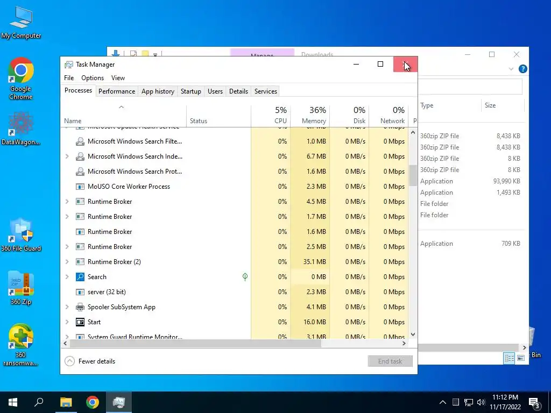
Task: Switch to the App history tab
Action: click(x=158, y=91)
